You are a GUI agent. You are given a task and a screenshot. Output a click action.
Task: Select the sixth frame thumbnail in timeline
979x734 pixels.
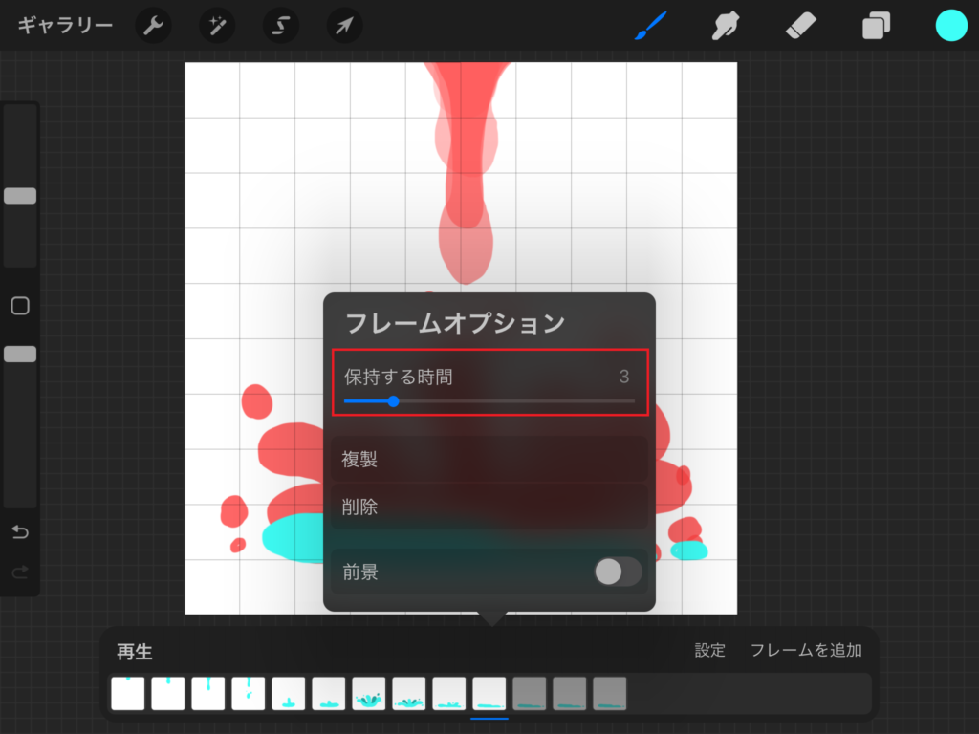click(329, 694)
